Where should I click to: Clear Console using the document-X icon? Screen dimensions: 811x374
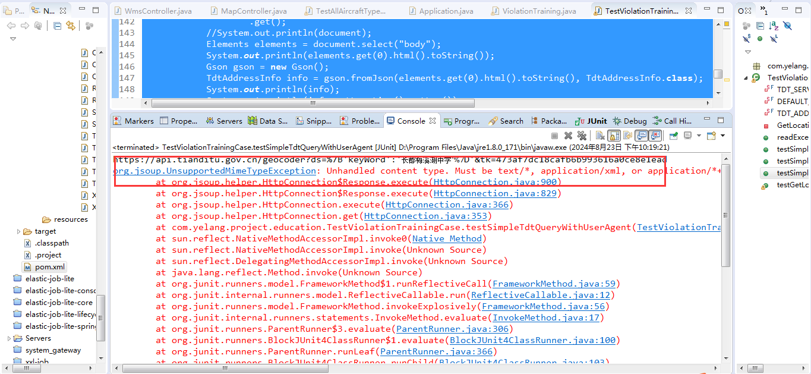(x=600, y=136)
